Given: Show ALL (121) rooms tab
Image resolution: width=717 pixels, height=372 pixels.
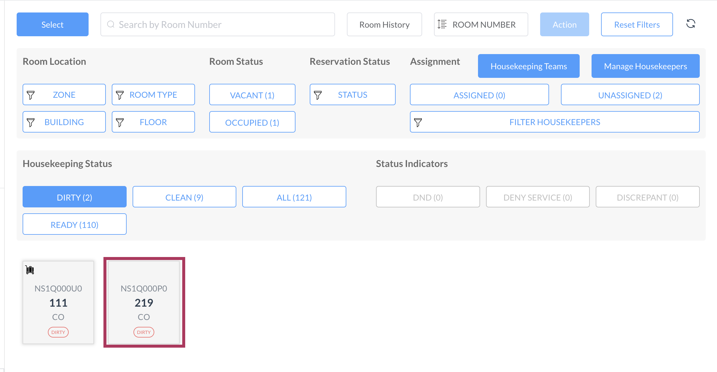Looking at the screenshot, I should point(294,197).
